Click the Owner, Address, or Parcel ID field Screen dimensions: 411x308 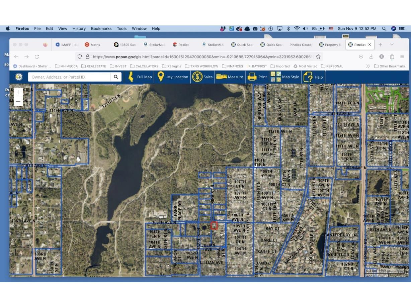[x=69, y=77]
